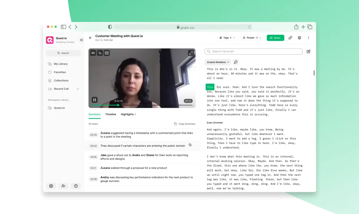Copy the meeting link with the link icon

290,38
